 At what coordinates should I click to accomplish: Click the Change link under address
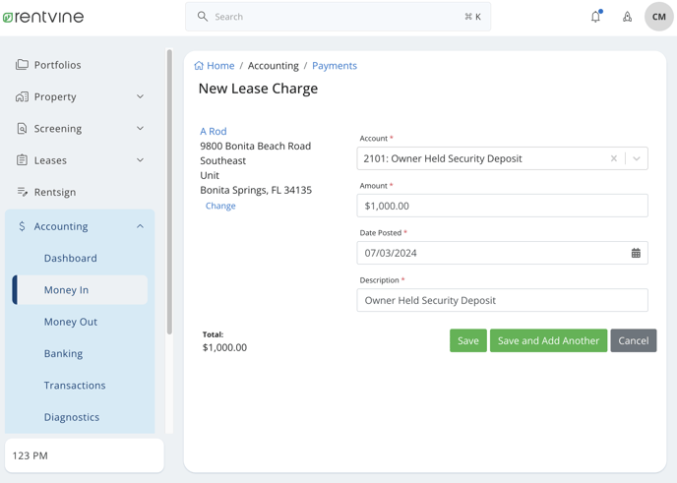pyautogui.click(x=220, y=206)
